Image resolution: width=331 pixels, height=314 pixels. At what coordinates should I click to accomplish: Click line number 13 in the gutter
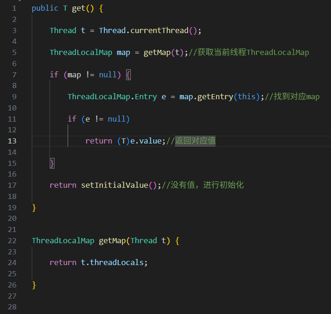[x=12, y=141]
